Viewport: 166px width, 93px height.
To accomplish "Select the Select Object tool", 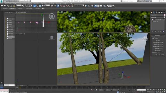I will 23,6.
